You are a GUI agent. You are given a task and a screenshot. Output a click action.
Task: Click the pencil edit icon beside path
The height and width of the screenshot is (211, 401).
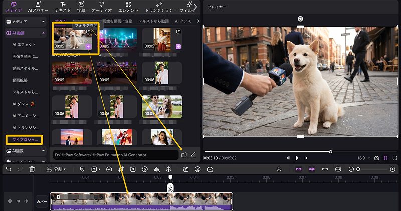[x=193, y=155]
